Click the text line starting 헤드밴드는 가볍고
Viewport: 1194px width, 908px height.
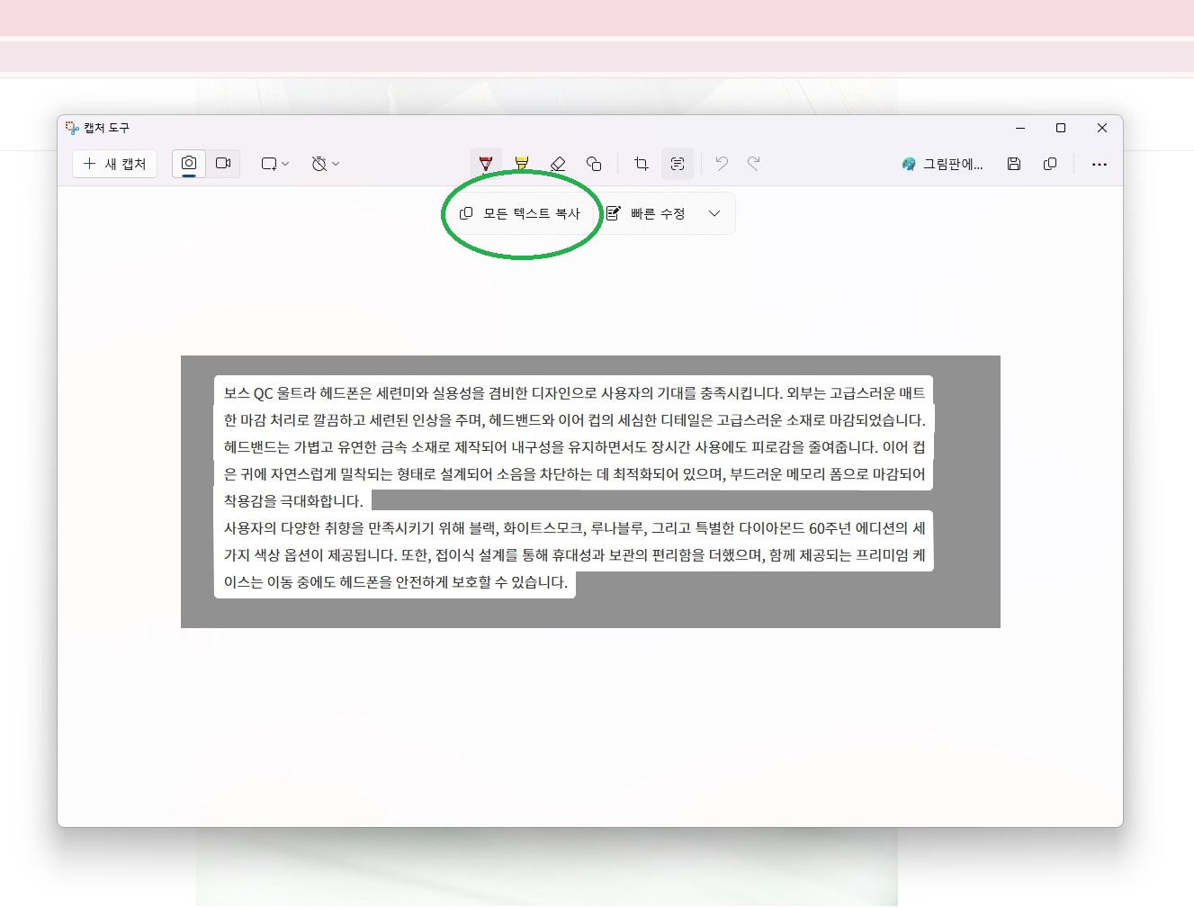(574, 447)
